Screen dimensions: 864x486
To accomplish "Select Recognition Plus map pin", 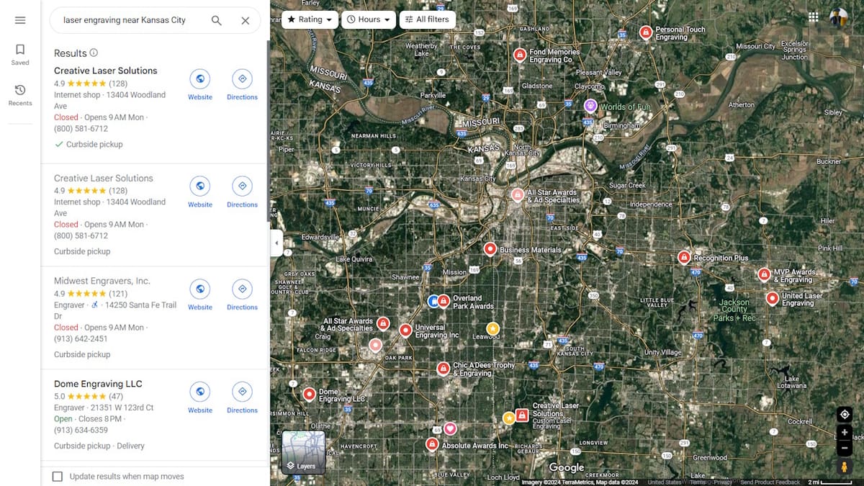I will (x=684, y=257).
